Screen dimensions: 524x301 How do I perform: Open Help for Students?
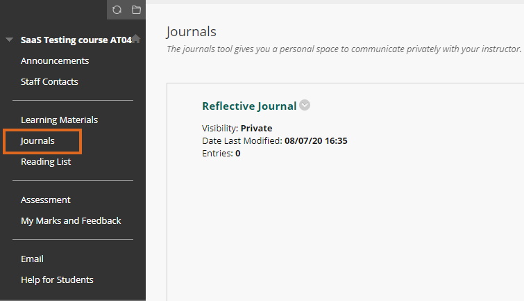coord(57,280)
